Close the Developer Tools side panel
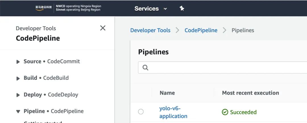The image size is (307, 123). point(103,28)
